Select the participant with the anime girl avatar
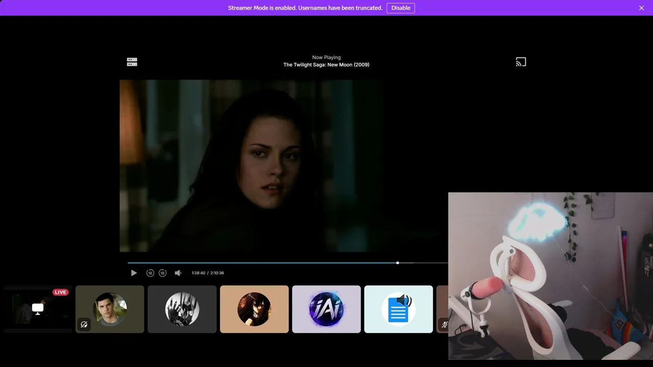 point(254,309)
